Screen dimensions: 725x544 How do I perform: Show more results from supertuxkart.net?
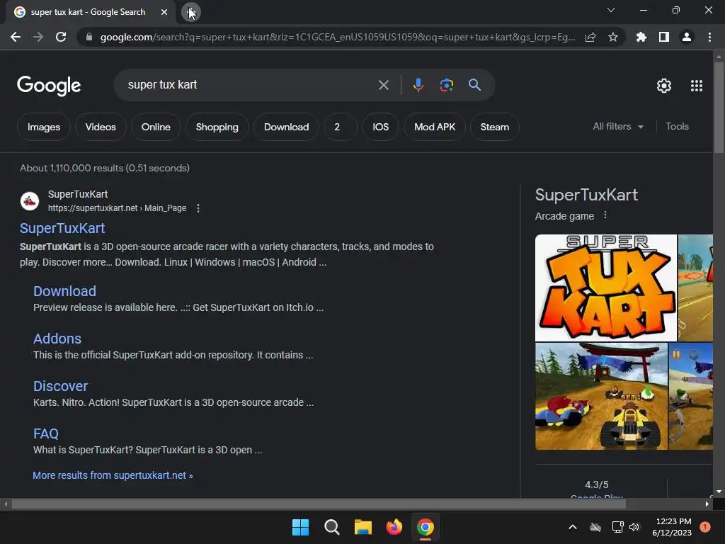click(x=113, y=475)
